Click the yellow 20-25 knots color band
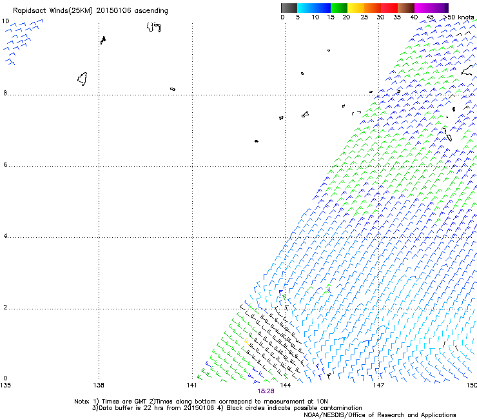Viewport: 477px width, 419px height. click(x=356, y=8)
